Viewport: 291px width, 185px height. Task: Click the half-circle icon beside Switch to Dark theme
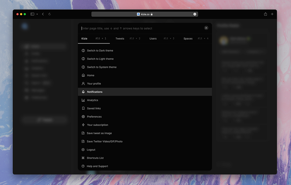[83, 51]
